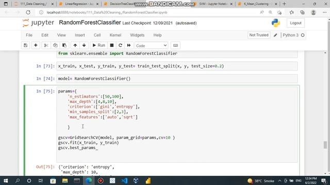Move selected cell down arrow
Viewport: 330px width, 185px height.
point(84,46)
